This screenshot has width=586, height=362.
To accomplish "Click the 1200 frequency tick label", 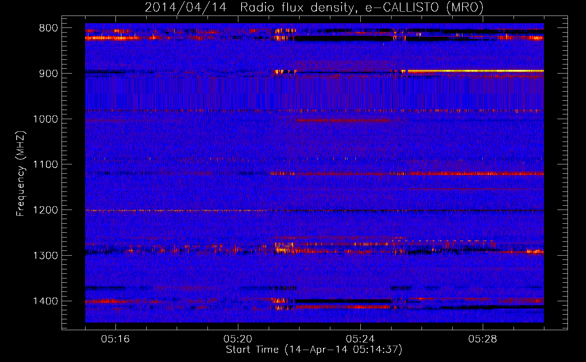I will pos(45,210).
